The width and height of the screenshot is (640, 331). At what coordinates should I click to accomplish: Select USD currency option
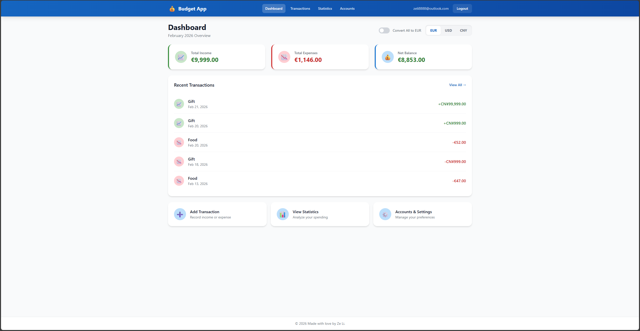pos(448,30)
